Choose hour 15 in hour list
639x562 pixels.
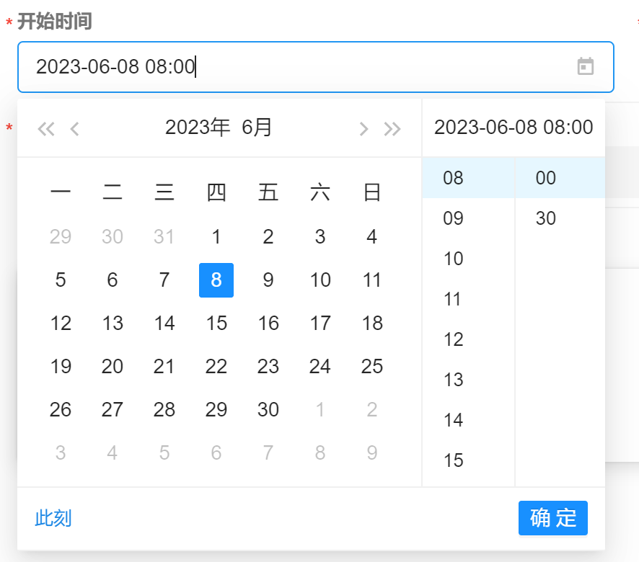click(454, 460)
